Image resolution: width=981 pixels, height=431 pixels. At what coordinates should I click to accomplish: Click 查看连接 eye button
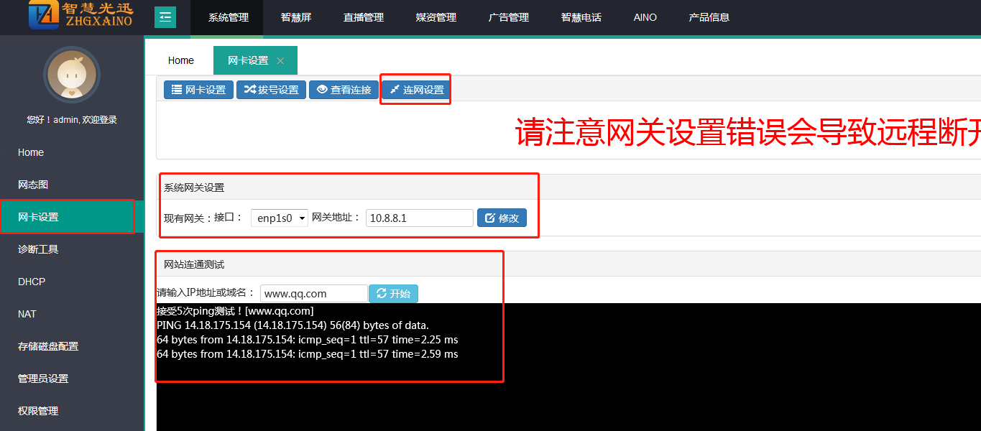pyautogui.click(x=344, y=90)
